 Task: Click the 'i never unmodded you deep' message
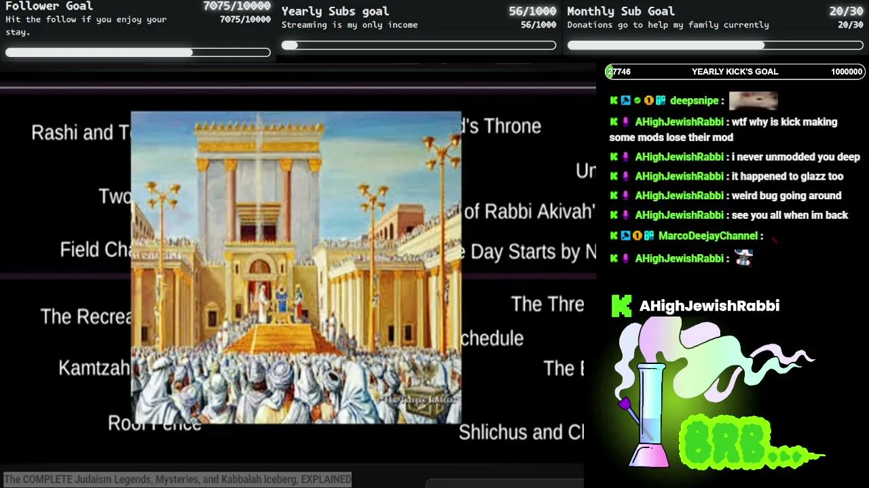tap(796, 157)
